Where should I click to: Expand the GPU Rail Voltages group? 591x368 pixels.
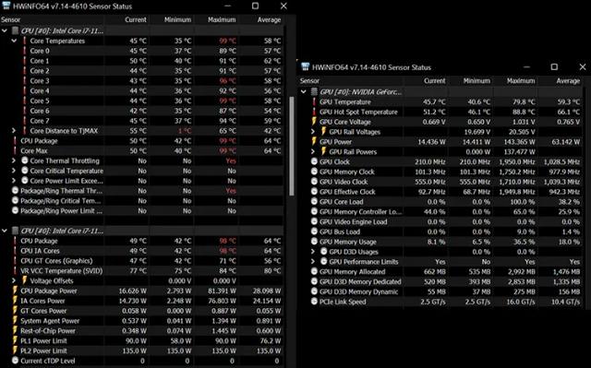[x=313, y=131]
